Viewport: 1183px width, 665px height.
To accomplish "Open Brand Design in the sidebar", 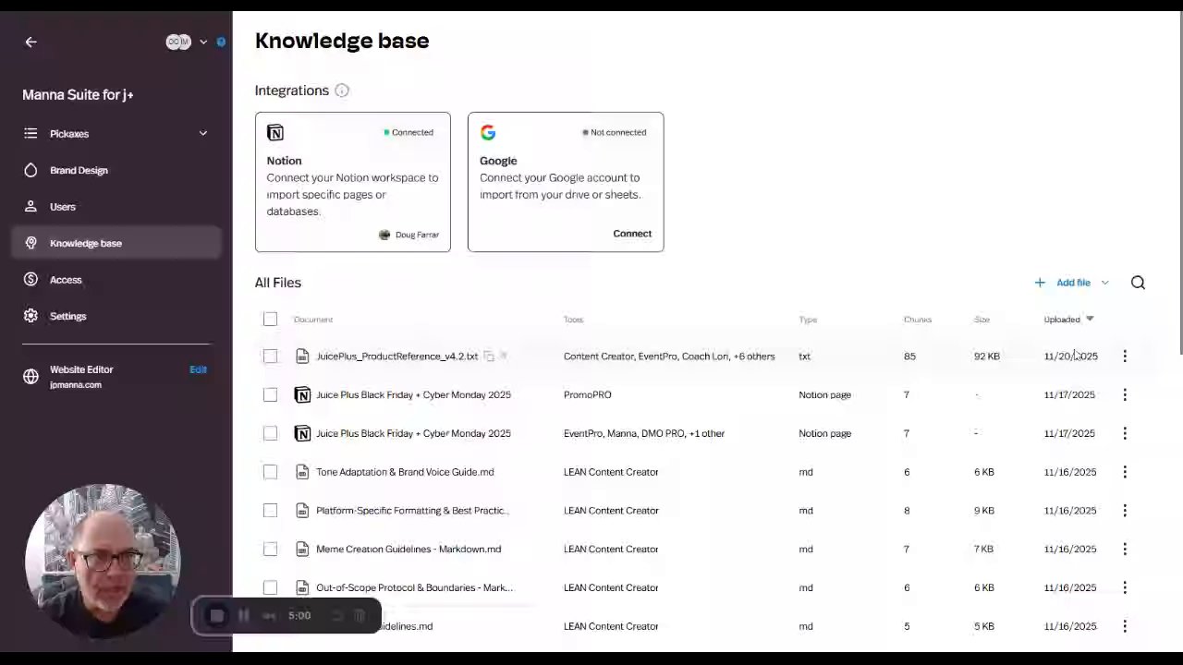I will coord(79,170).
